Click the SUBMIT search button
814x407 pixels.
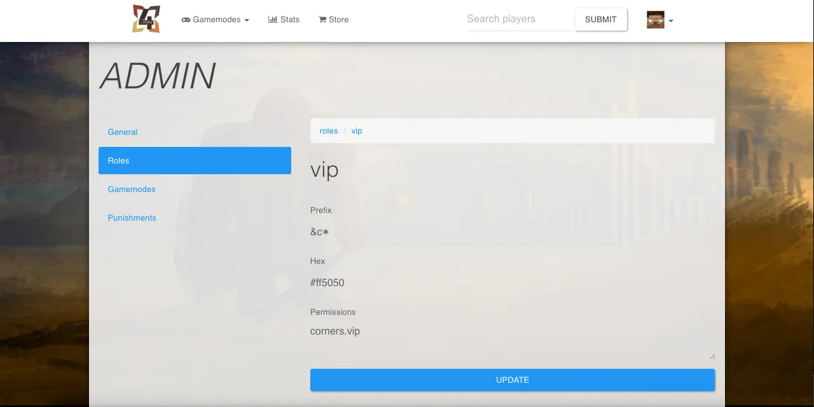click(x=601, y=19)
